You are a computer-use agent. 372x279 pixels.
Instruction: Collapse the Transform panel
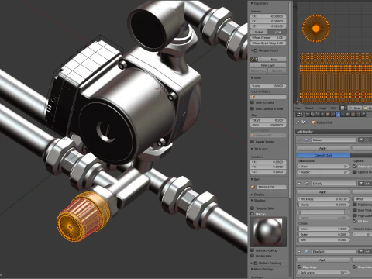click(x=252, y=3)
